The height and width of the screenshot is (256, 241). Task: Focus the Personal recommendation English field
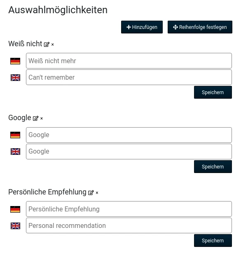129,225
